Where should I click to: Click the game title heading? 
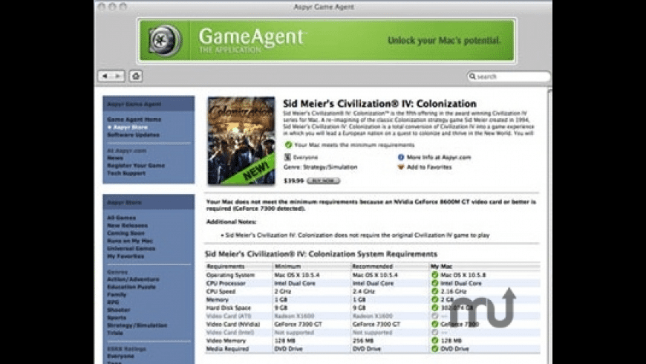(x=379, y=103)
